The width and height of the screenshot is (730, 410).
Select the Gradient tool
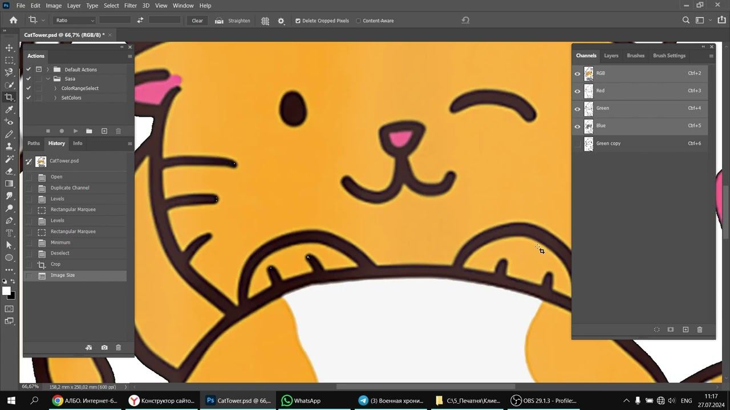pyautogui.click(x=9, y=183)
